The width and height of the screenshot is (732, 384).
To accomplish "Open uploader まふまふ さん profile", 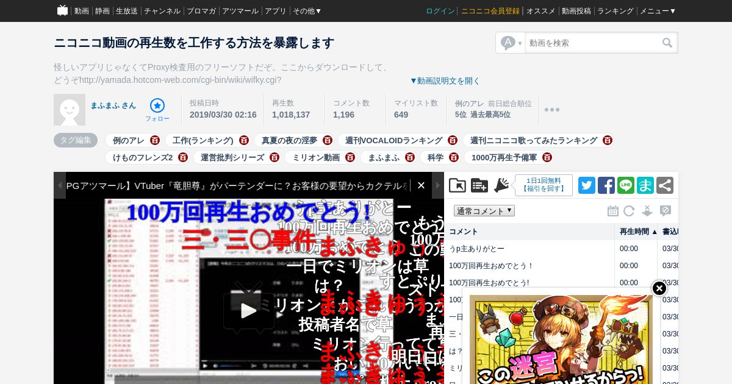I will point(113,105).
